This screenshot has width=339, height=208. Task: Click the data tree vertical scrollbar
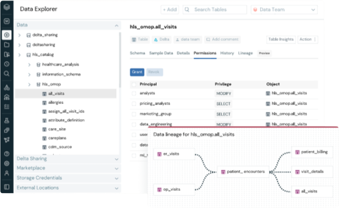[120, 60]
